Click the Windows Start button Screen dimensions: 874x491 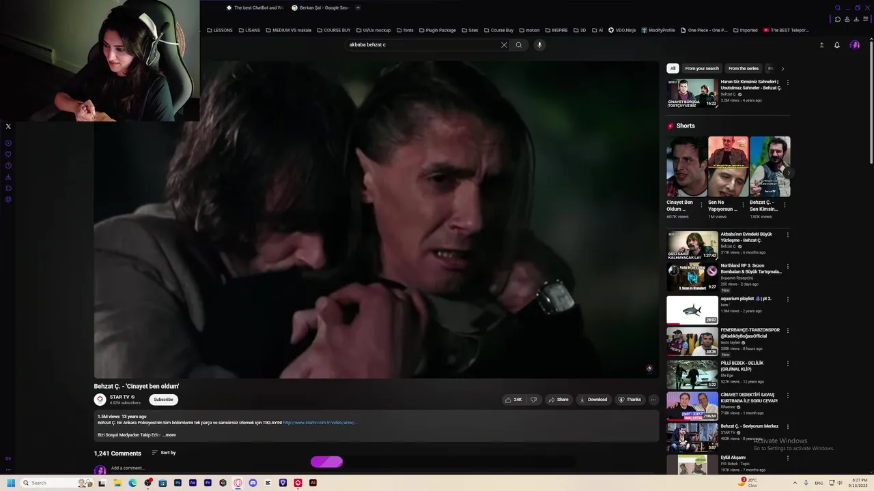[11, 483]
